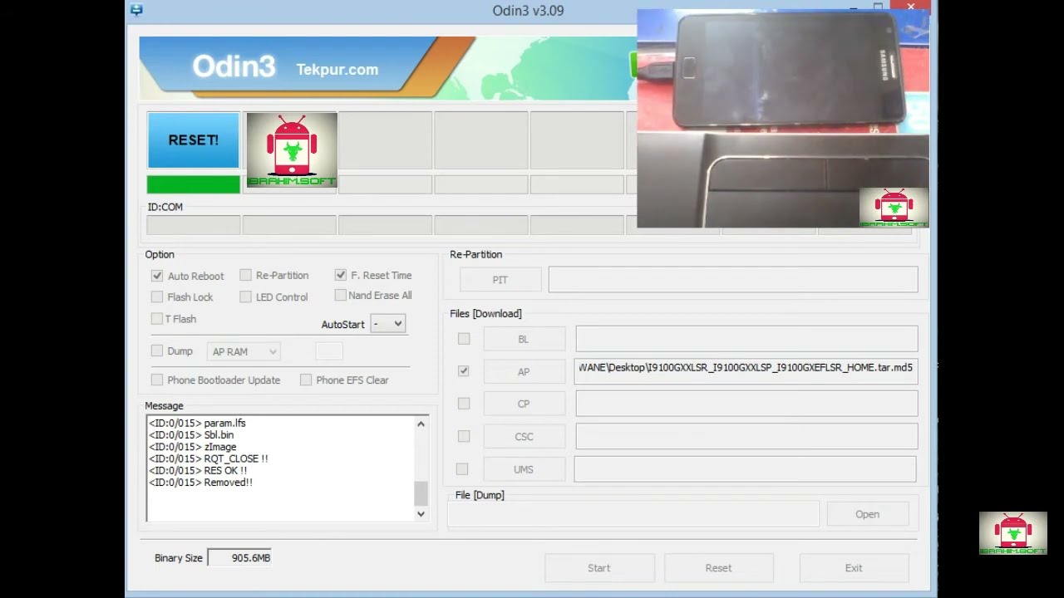Click the 'Removed!!' log line

coord(201,483)
